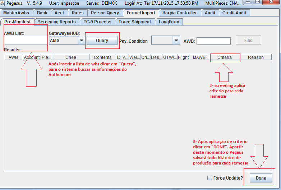Enable the Force Update? checkbox
The image size is (281, 190).
pyautogui.click(x=209, y=178)
